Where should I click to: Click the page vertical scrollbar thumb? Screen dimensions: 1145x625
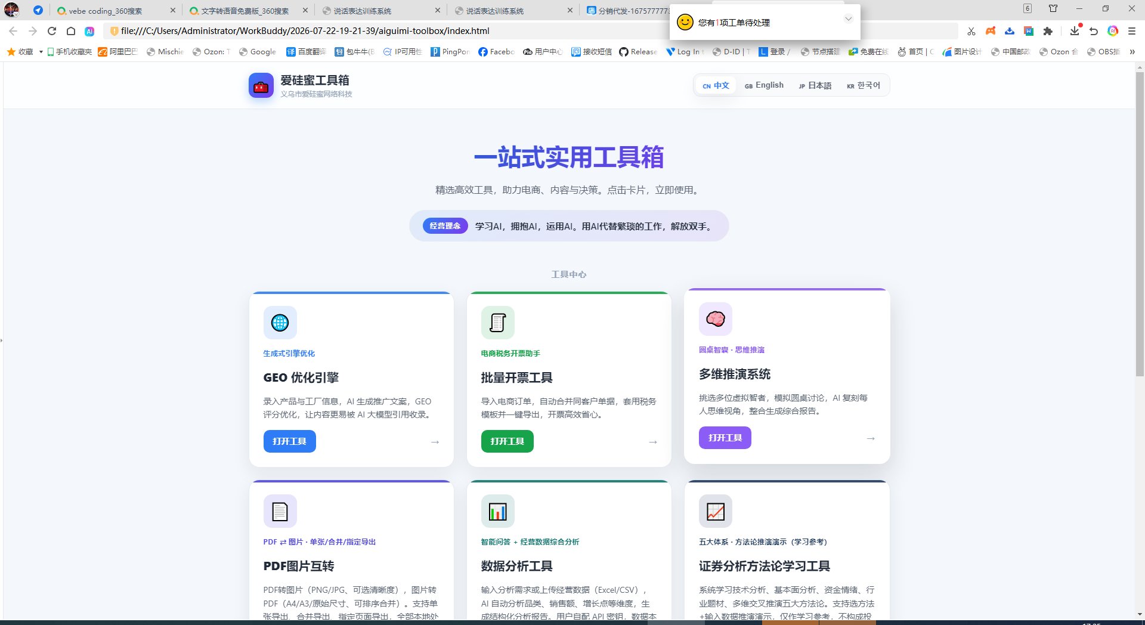click(1140, 224)
